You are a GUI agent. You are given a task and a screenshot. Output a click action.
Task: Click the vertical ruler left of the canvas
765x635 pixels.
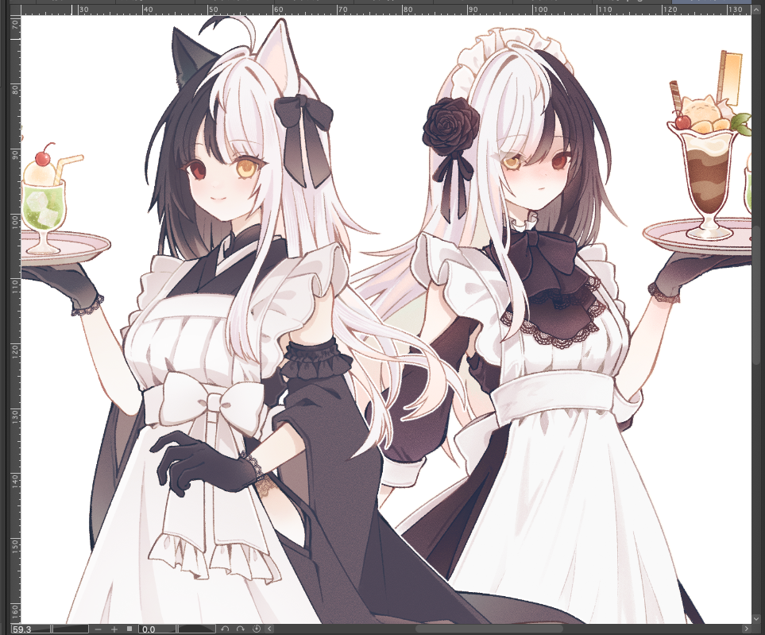coord(14,318)
